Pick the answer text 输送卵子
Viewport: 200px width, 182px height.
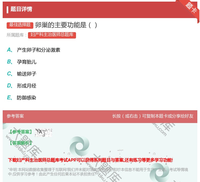(x=27, y=74)
